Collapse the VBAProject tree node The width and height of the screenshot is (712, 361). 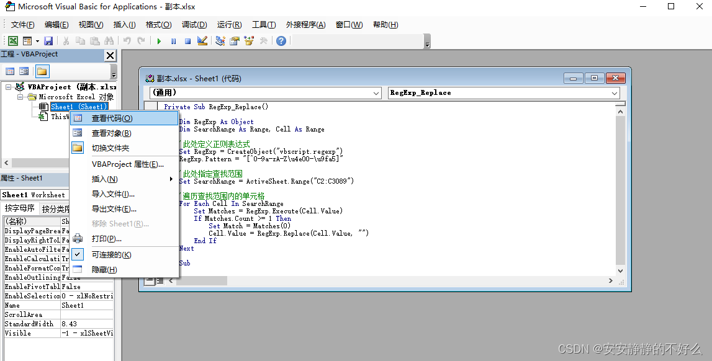8,87
